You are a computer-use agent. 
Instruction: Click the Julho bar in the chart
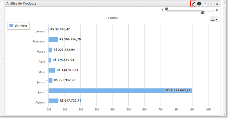120,91
